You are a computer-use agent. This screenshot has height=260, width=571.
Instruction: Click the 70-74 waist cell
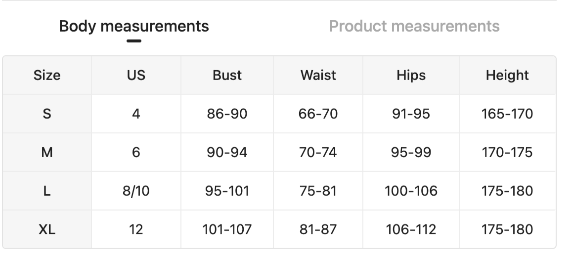[x=318, y=152]
